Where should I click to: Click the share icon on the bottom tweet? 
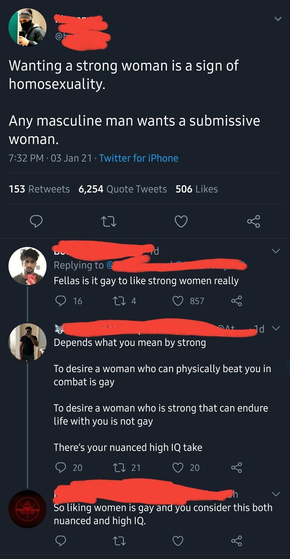[237, 541]
